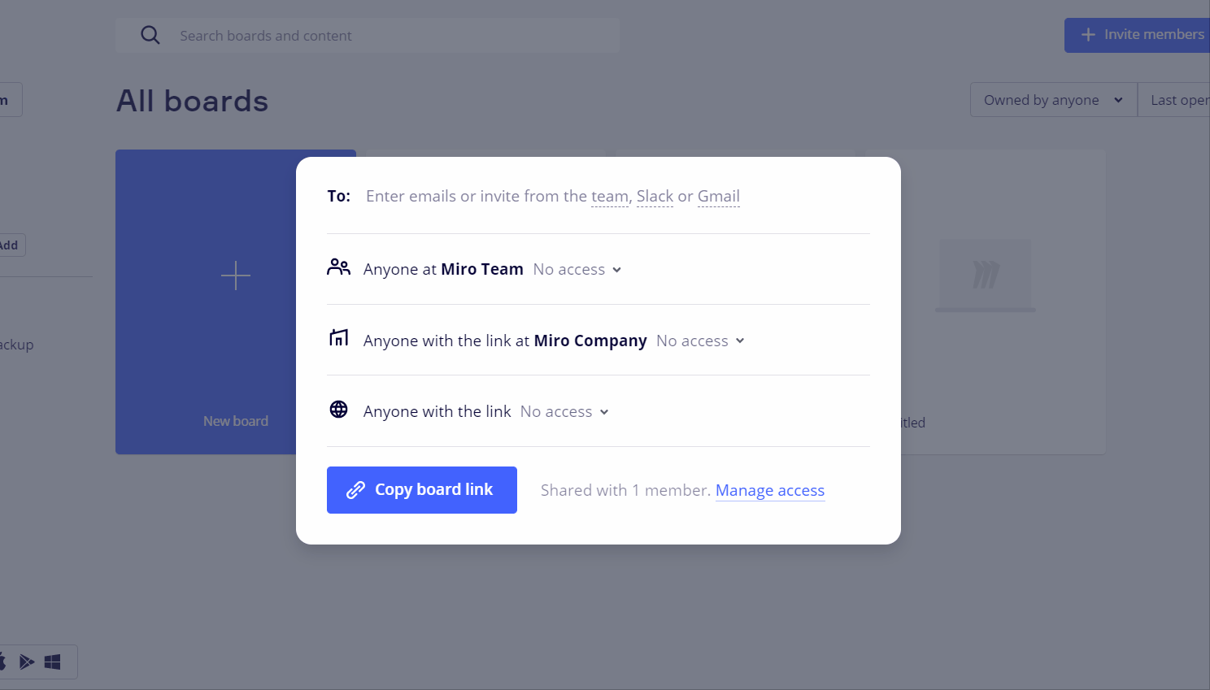Viewport: 1210px width, 690px height.
Task: Click the Miro Company building icon
Action: (338, 338)
